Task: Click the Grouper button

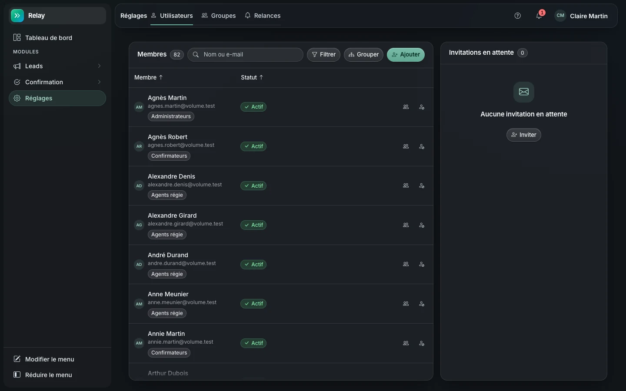Action: pyautogui.click(x=363, y=55)
